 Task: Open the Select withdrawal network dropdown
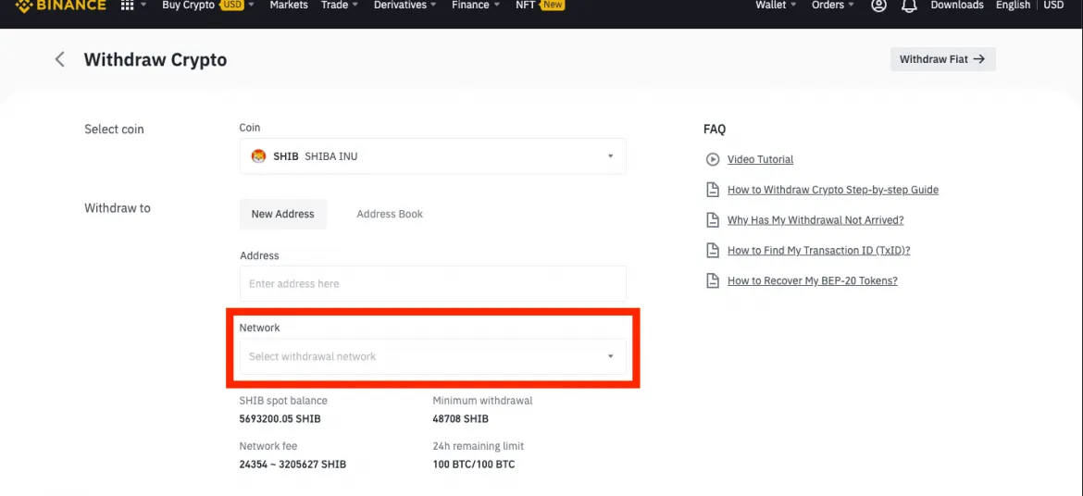coord(433,357)
